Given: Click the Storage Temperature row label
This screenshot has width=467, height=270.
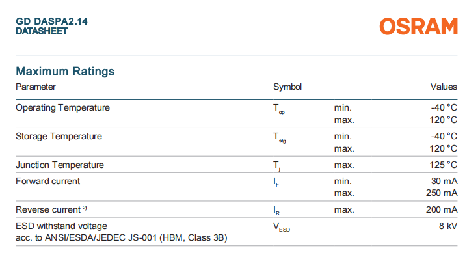Looking at the screenshot, I should click(59, 136).
